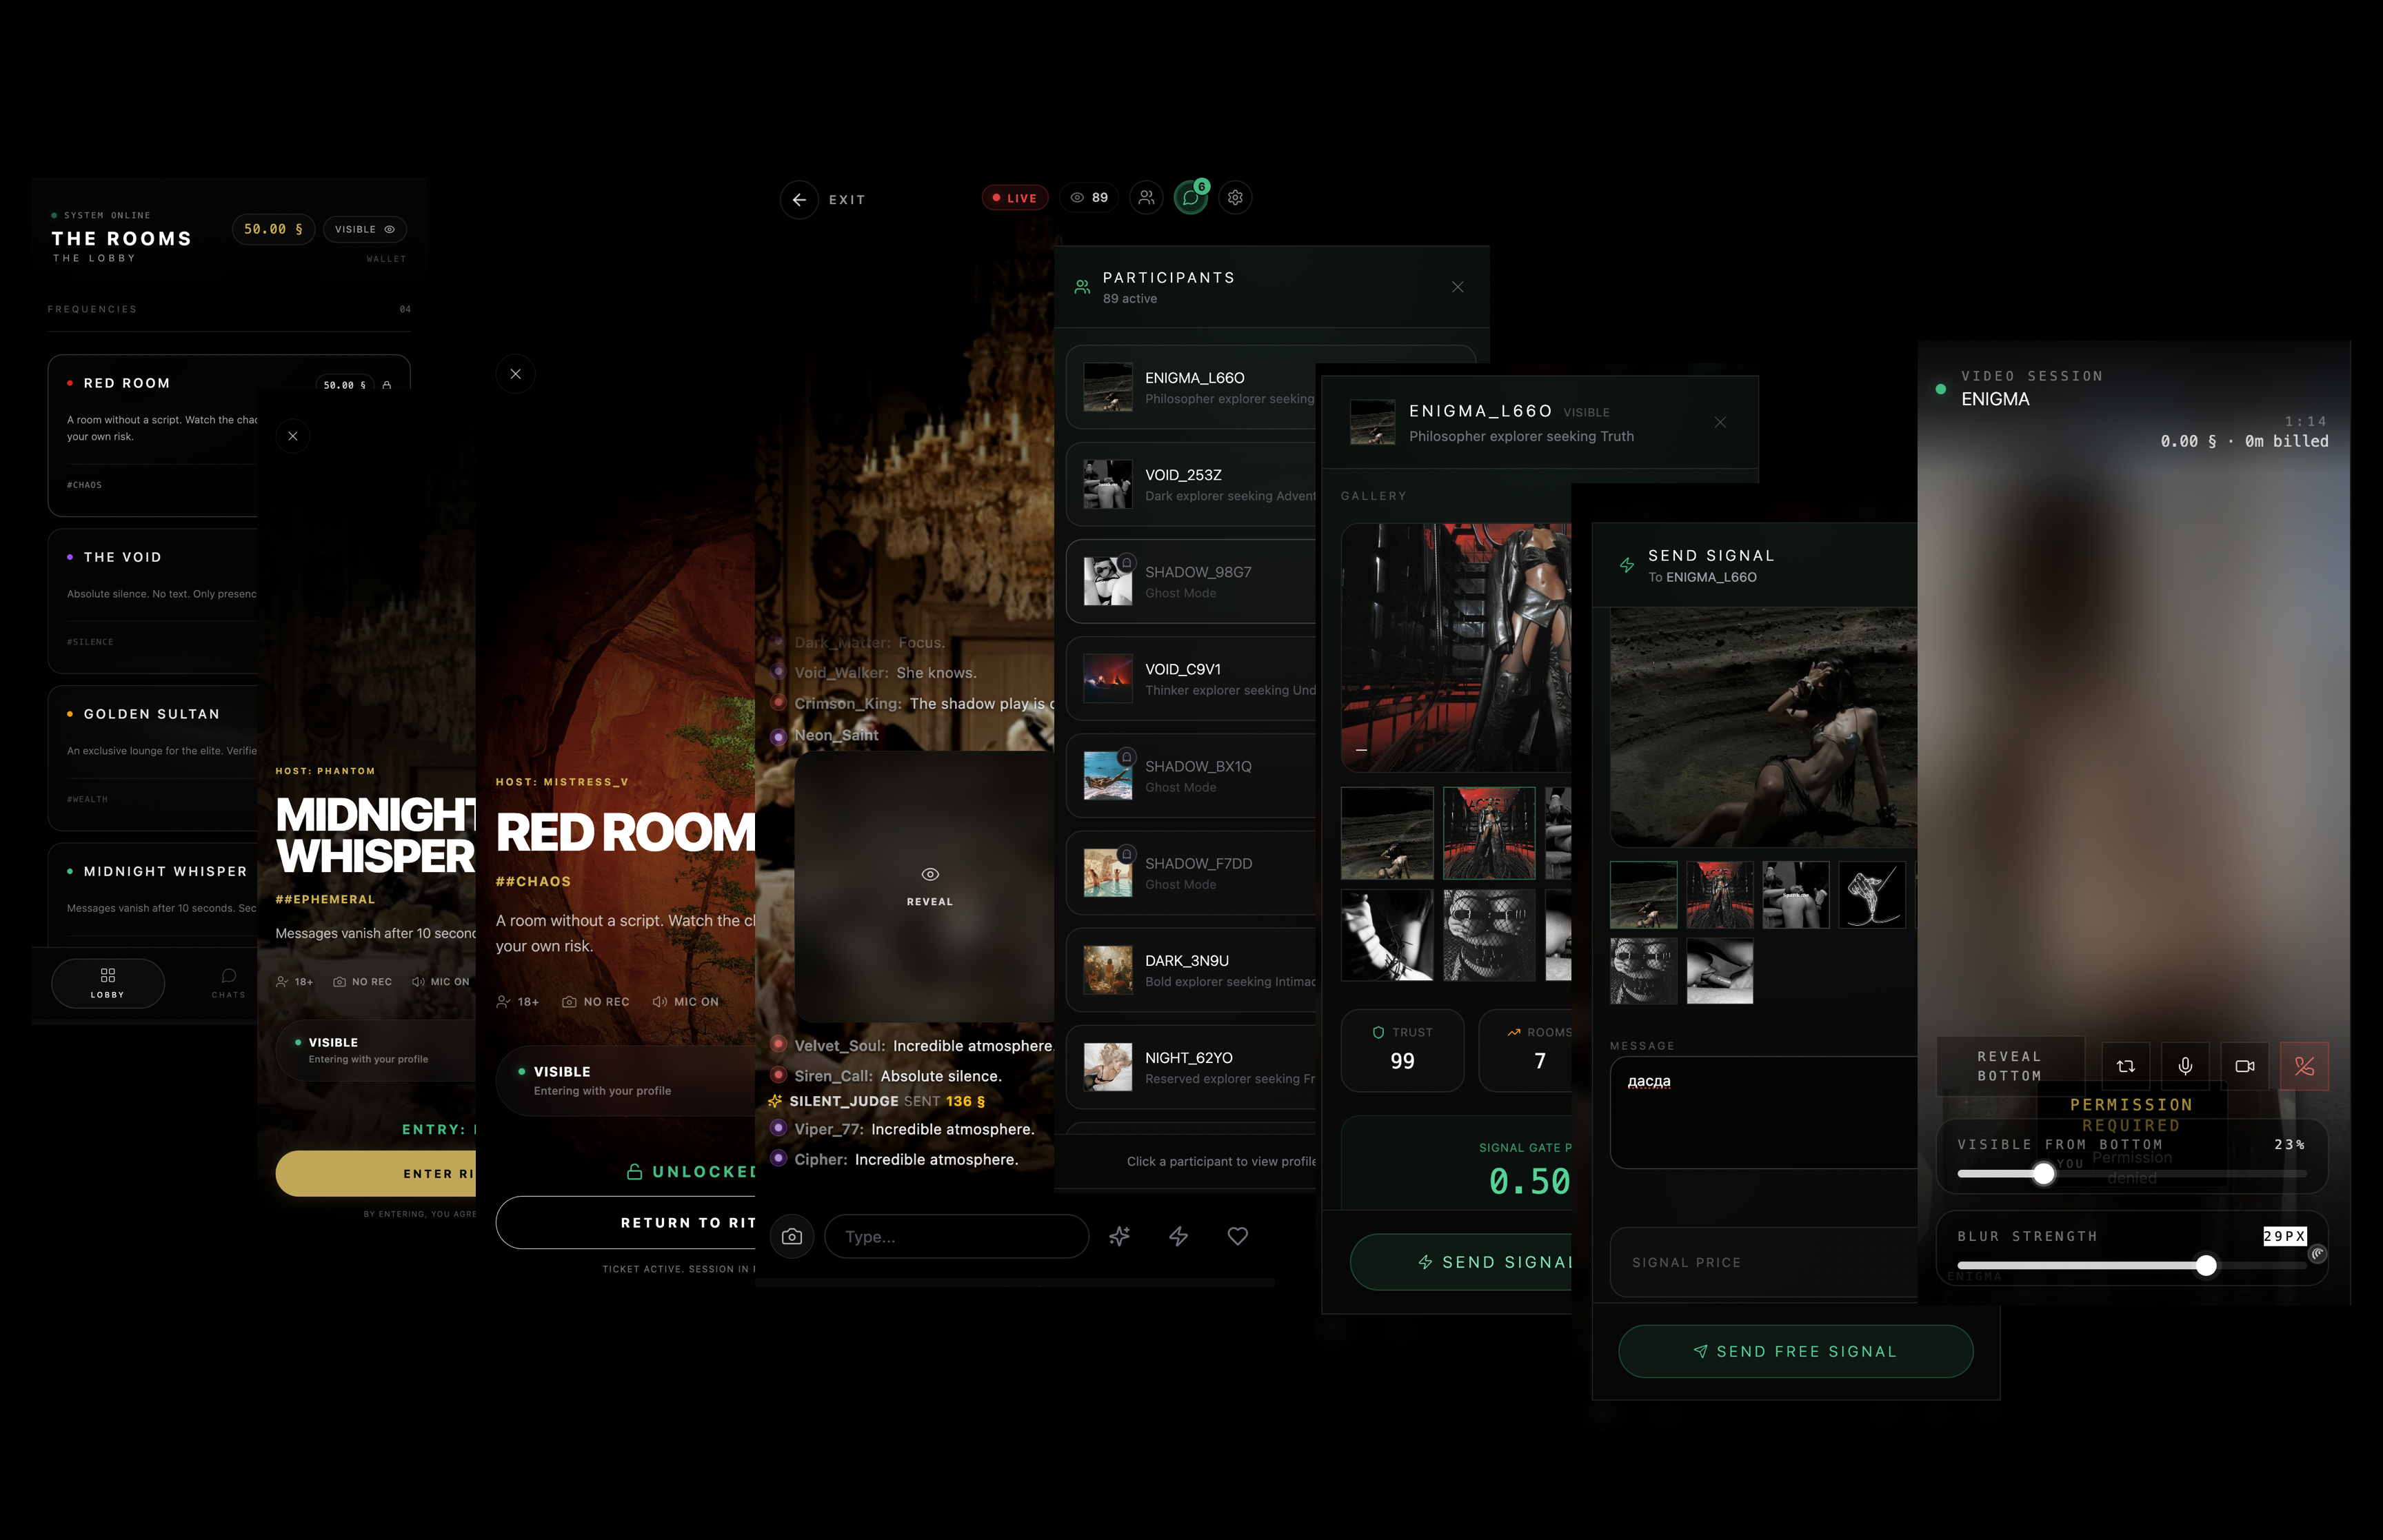Select SHADOW_98G7 participant row
The image size is (2383, 1540).
click(1192, 582)
